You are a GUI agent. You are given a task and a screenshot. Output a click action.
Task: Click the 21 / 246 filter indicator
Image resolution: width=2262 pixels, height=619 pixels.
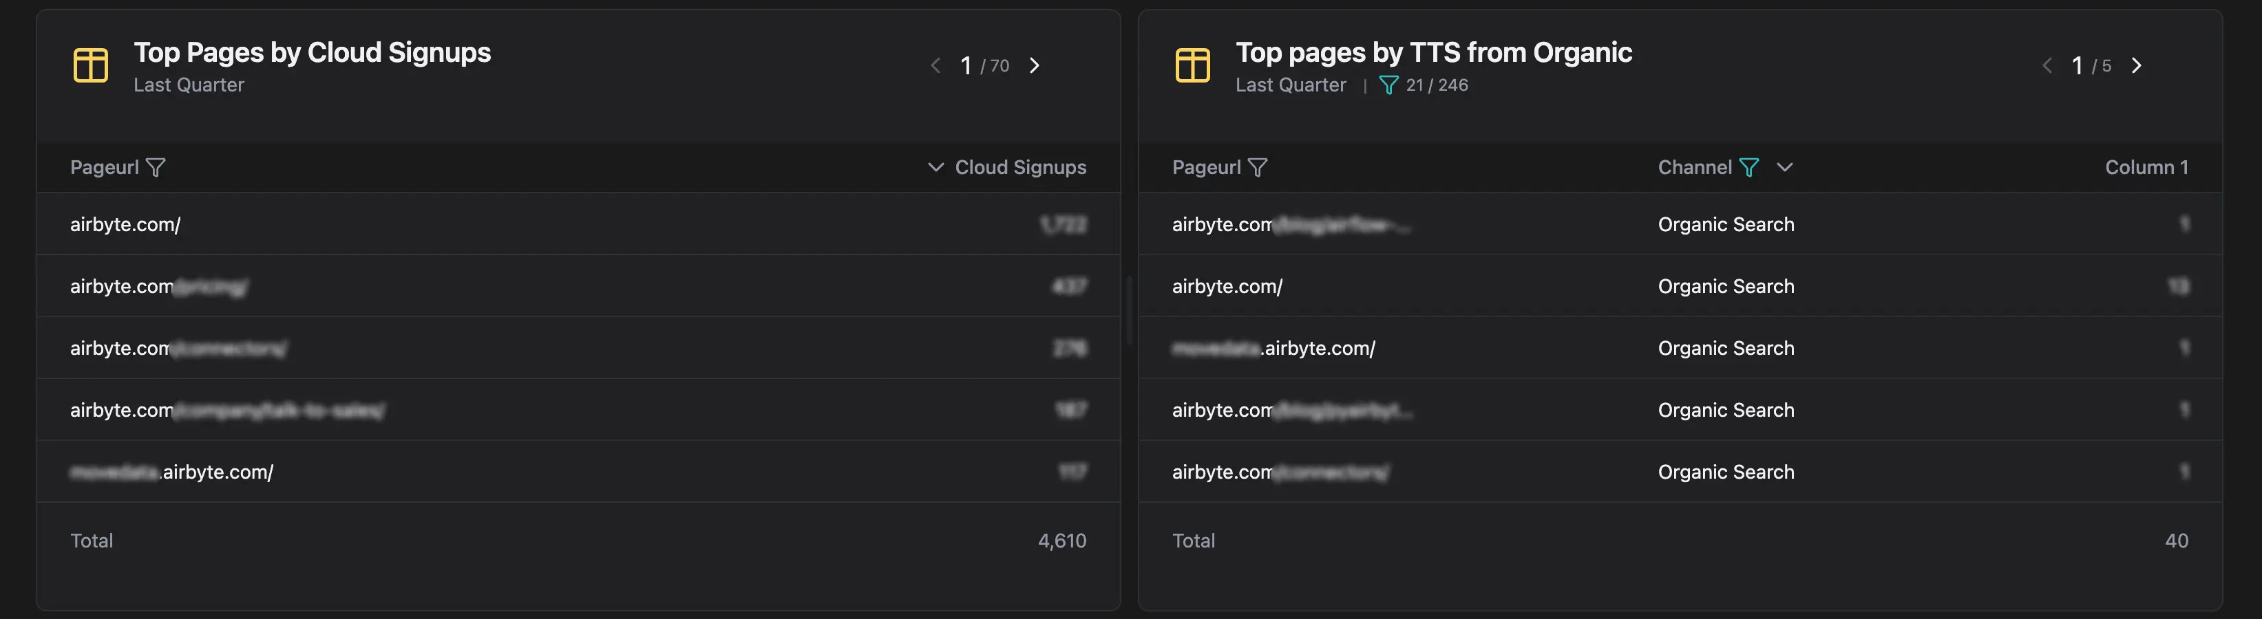click(1424, 85)
